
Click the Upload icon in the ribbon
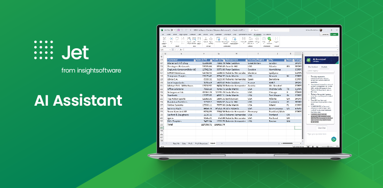click(205, 40)
